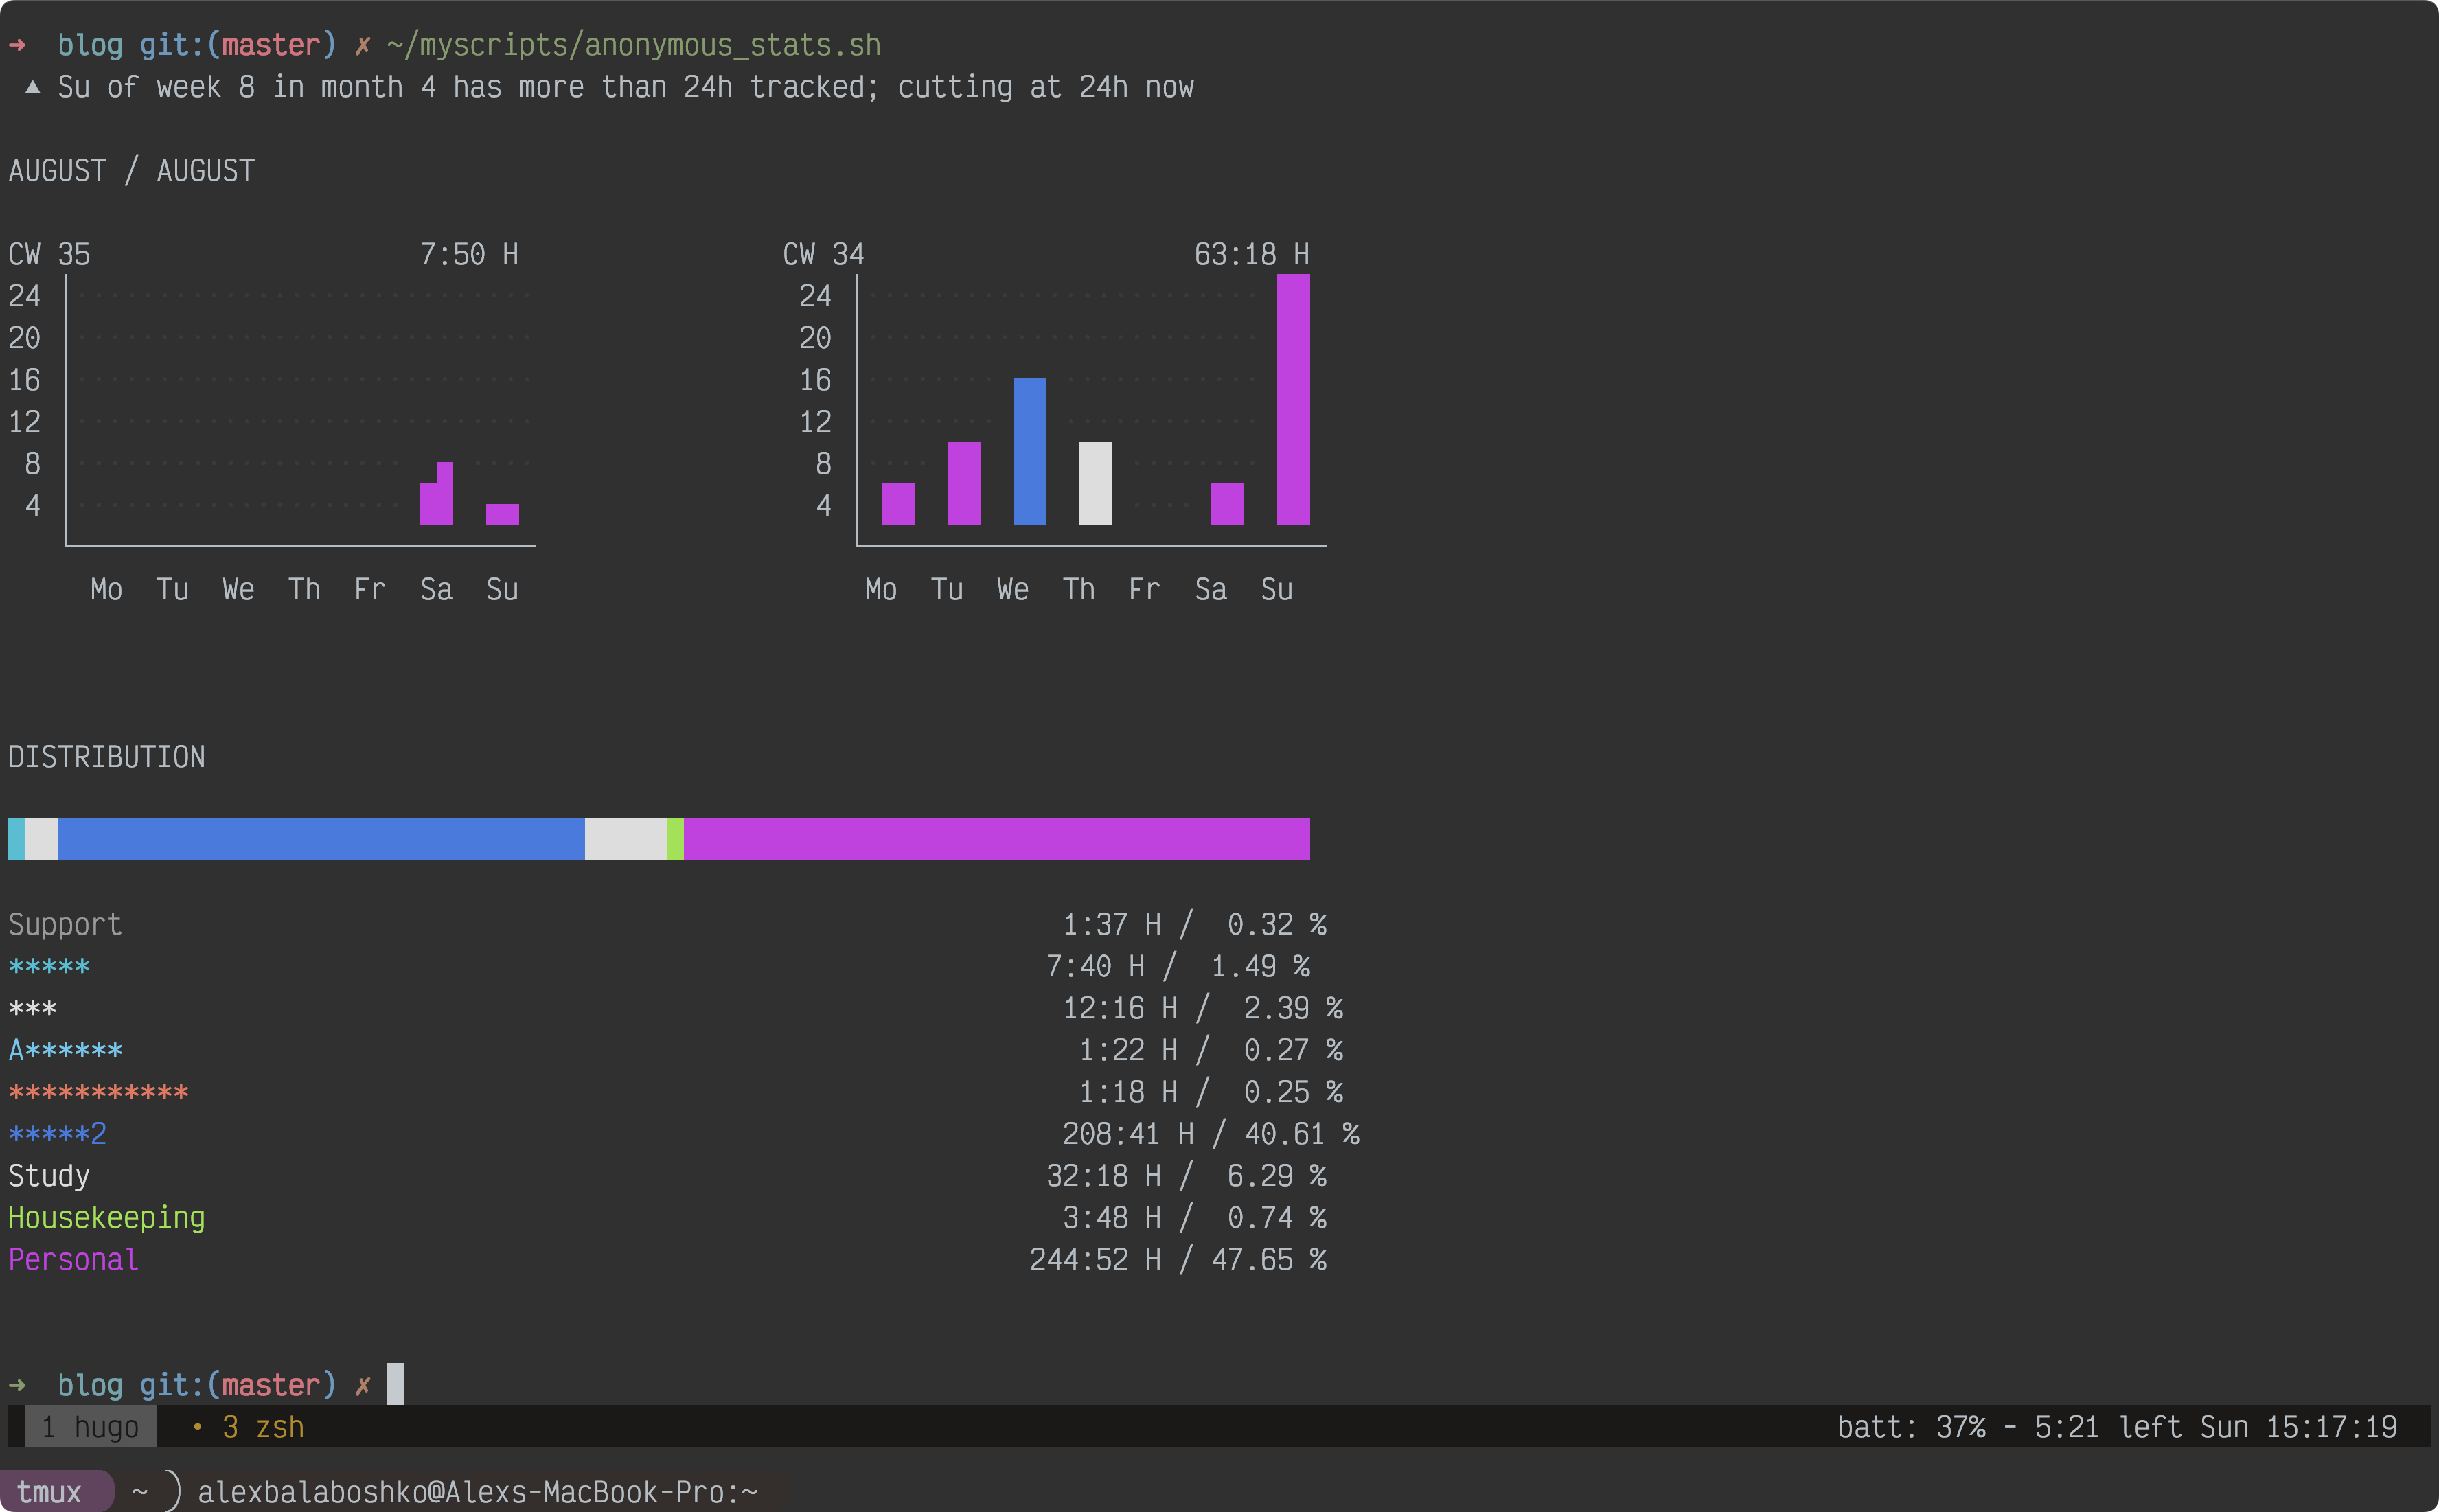The width and height of the screenshot is (2439, 1512).
Task: Click the Personal category label
Action: [x=73, y=1259]
